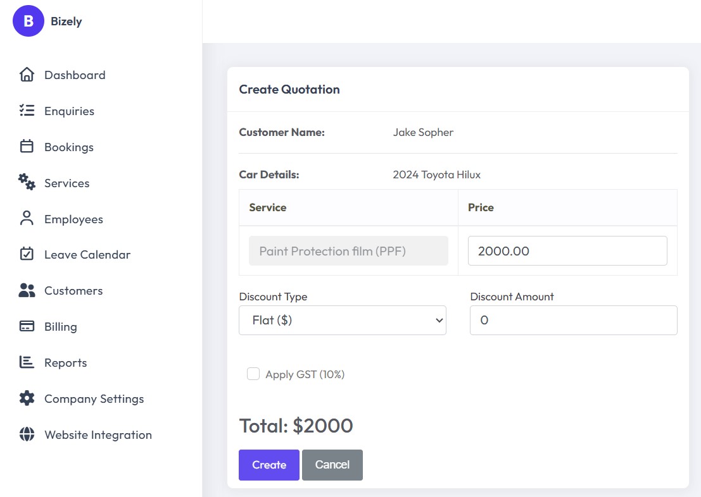Image resolution: width=701 pixels, height=497 pixels.
Task: Open Leave Calendar page
Action: coord(87,255)
